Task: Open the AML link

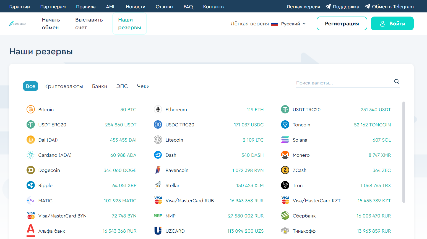Action: tap(111, 7)
